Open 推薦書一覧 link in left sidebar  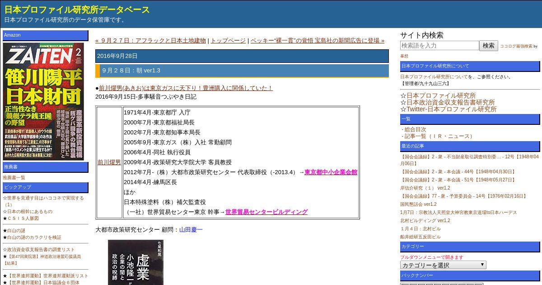click(x=14, y=178)
